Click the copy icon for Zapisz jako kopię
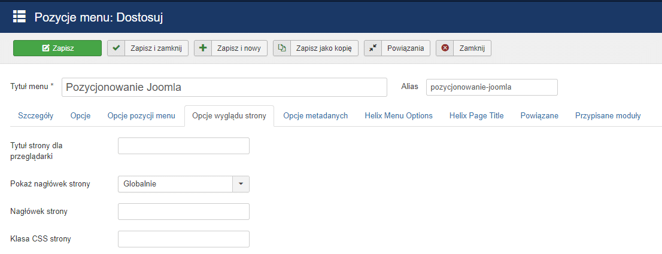The height and width of the screenshot is (254, 662). 282,48
